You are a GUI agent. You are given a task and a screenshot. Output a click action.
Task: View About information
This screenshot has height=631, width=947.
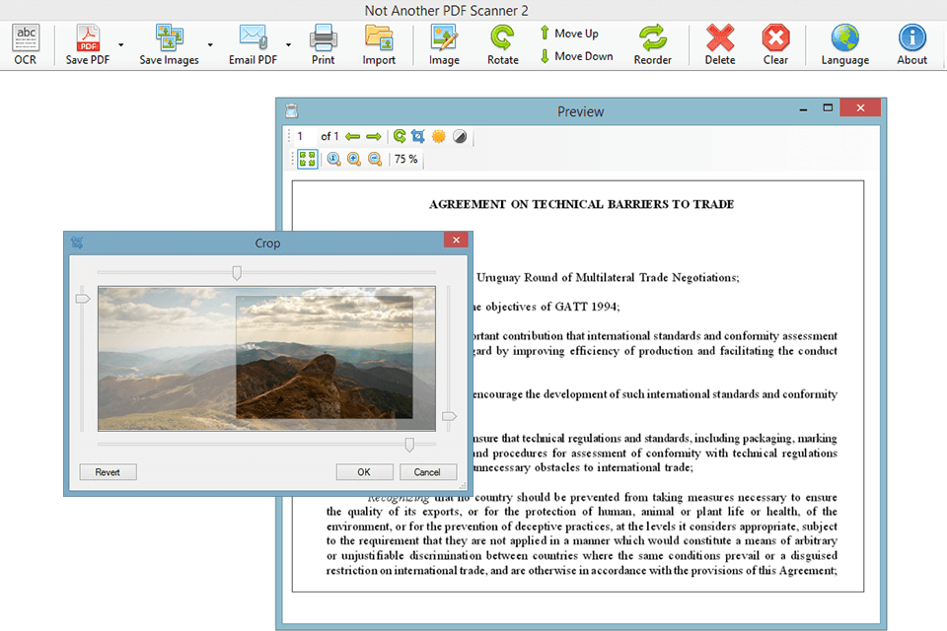click(x=911, y=44)
